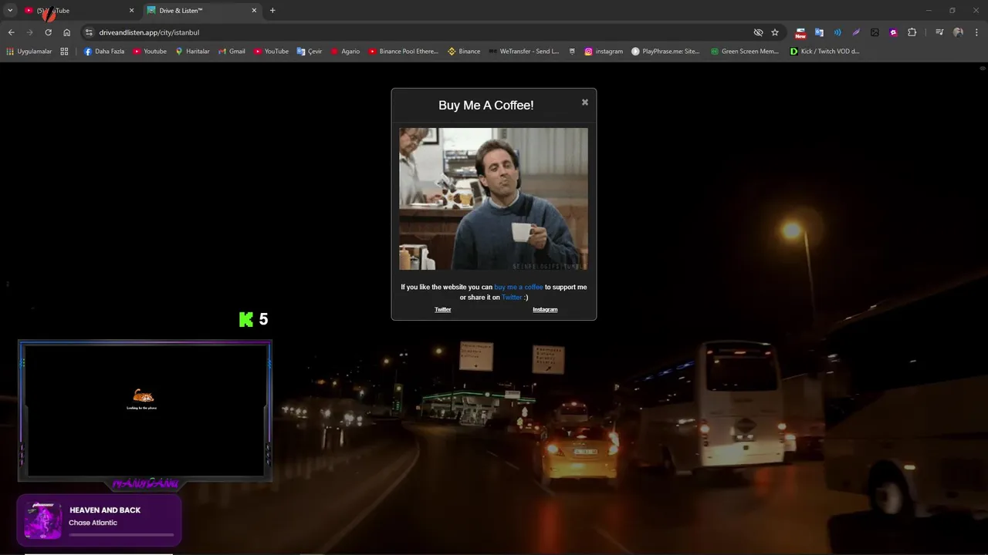The height and width of the screenshot is (555, 988).
Task: Seek on the song progress bar
Action: click(x=121, y=534)
